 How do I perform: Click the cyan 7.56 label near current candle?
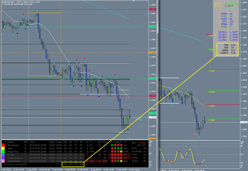138,119
